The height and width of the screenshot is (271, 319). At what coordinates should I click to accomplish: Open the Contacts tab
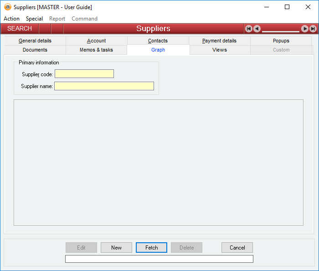click(x=158, y=41)
